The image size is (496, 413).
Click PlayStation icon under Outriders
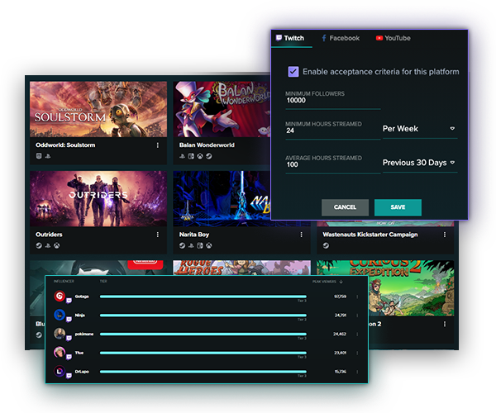[x=48, y=245]
